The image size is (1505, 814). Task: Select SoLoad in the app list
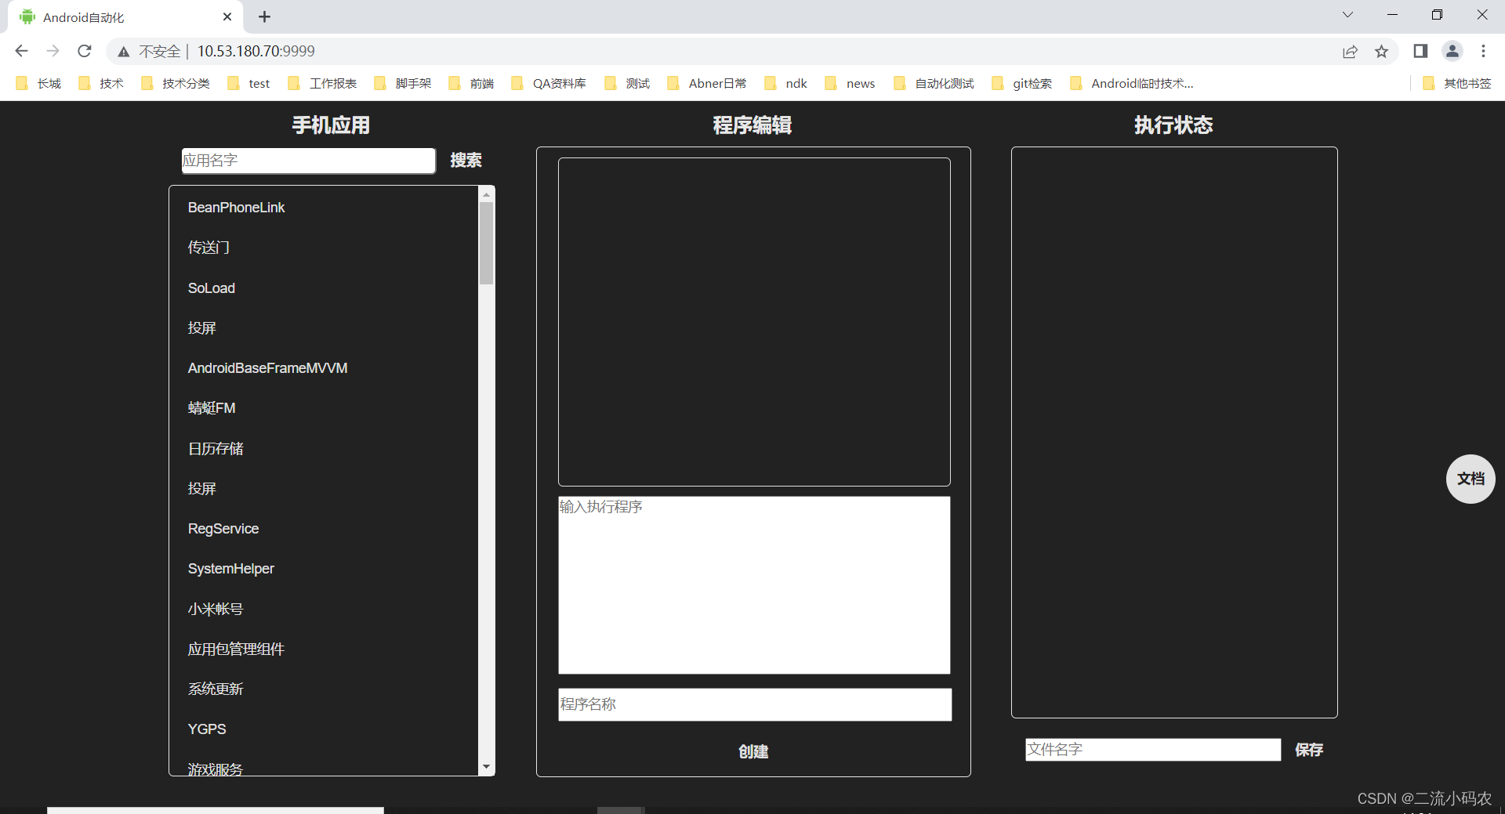coord(212,288)
